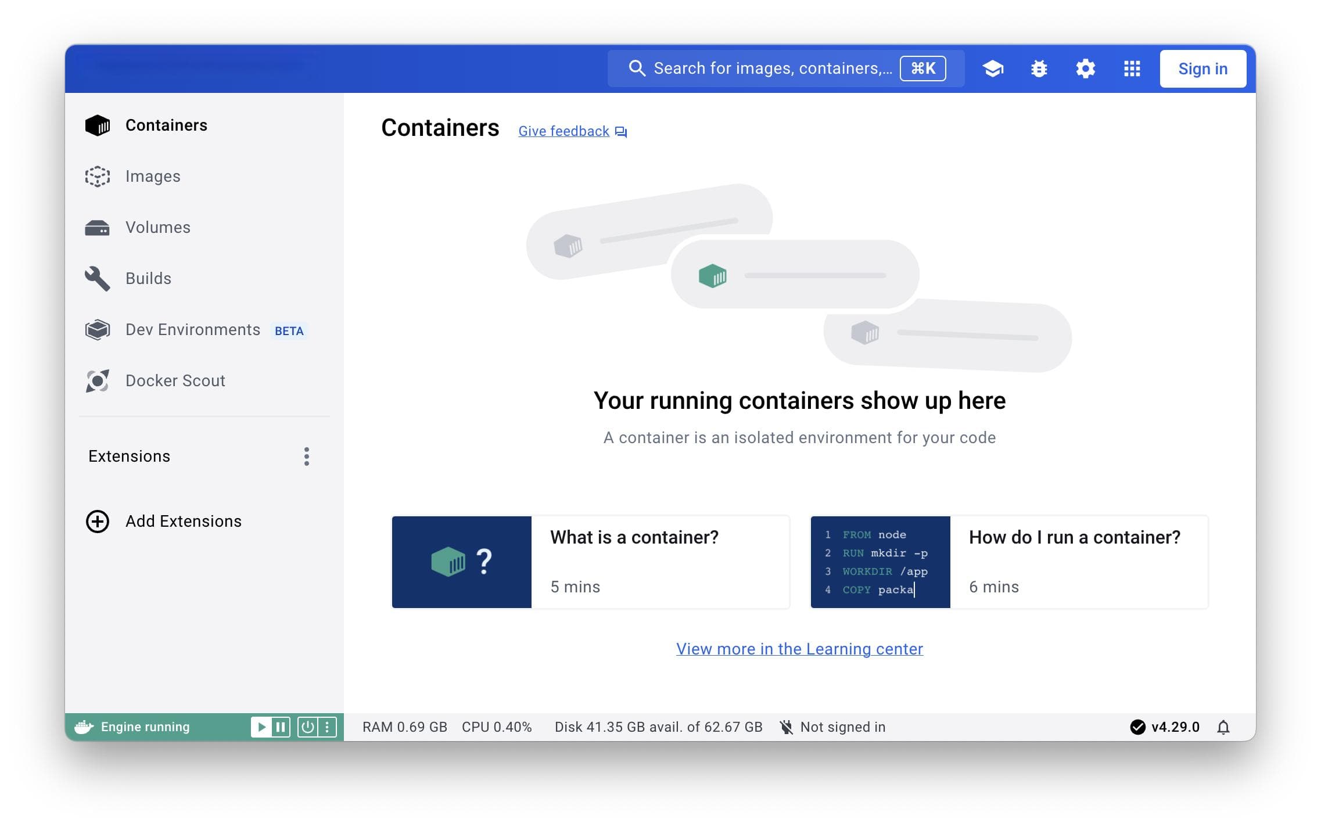Open Extensions three-dot options menu
Screen dimensions: 1321x827
(307, 456)
